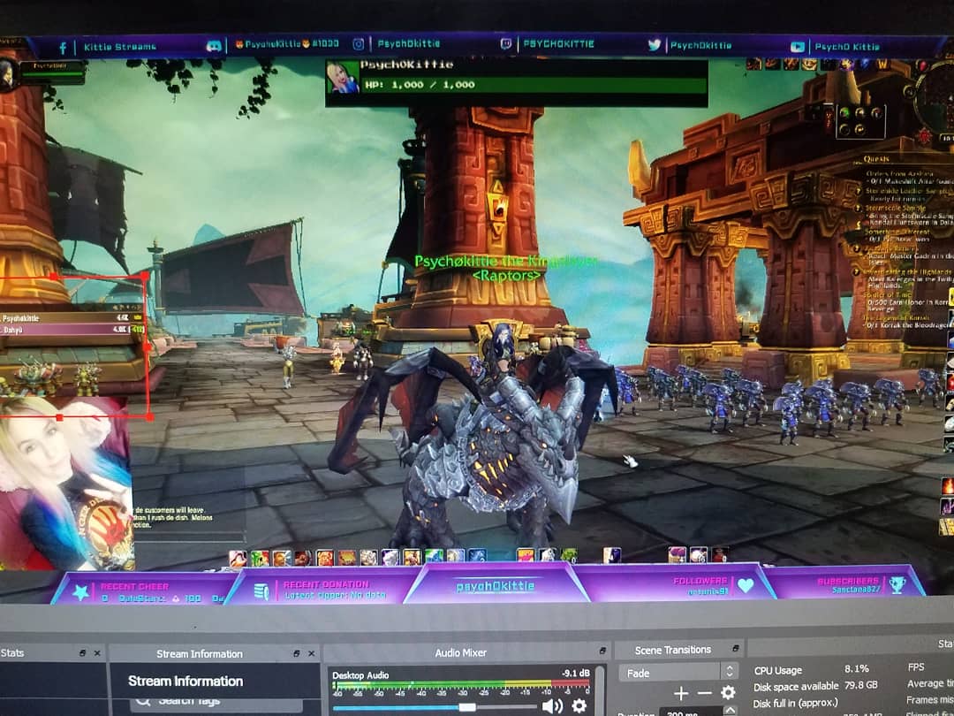
Task: Click the Disk full in (approx.) label
Action: click(795, 703)
